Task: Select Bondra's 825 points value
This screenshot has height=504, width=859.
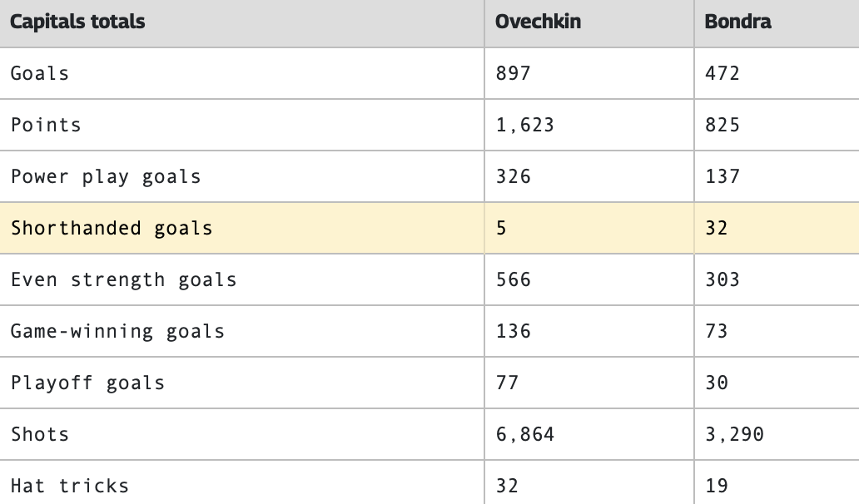Action: pos(722,125)
